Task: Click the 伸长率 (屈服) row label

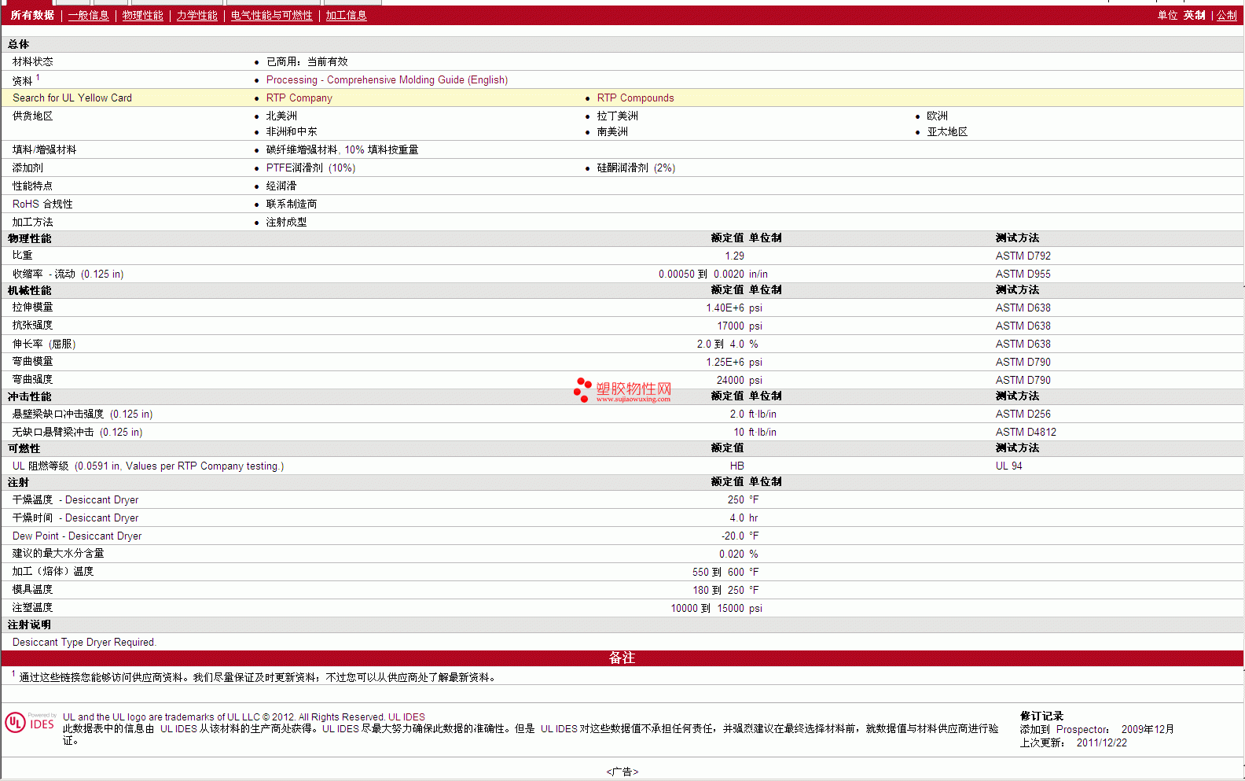Action: (44, 344)
